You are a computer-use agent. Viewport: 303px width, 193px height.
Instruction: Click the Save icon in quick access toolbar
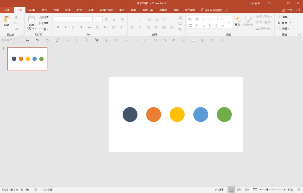tap(27, 40)
